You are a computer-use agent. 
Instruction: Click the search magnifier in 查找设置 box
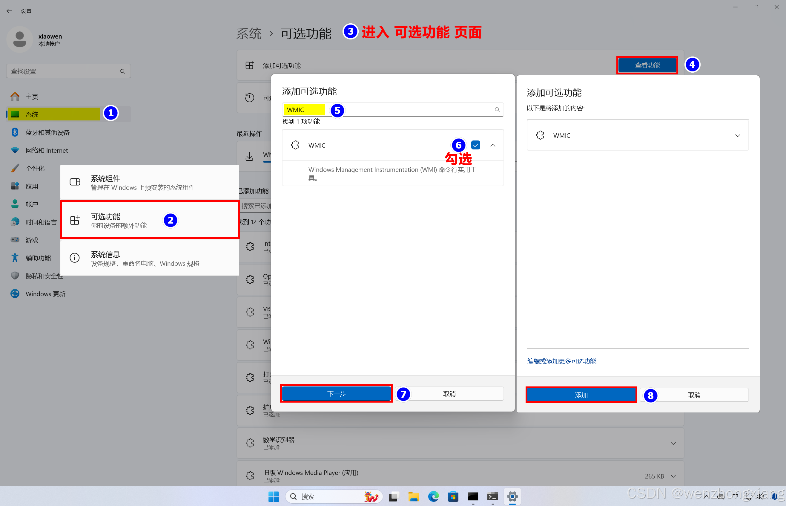tap(122, 71)
